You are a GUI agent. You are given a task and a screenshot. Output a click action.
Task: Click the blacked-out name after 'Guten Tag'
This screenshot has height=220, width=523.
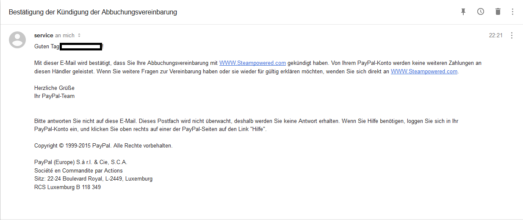click(x=80, y=46)
